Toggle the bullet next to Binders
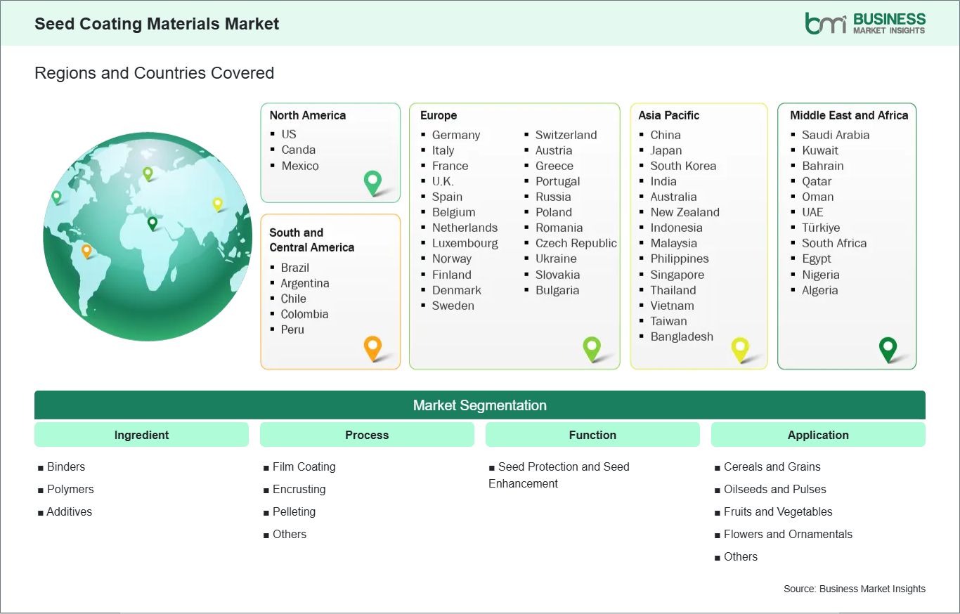 tap(41, 466)
